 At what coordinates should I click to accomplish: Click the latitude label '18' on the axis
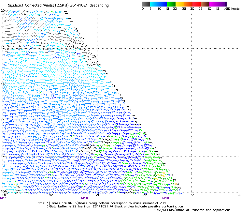click(x=3, y=47)
